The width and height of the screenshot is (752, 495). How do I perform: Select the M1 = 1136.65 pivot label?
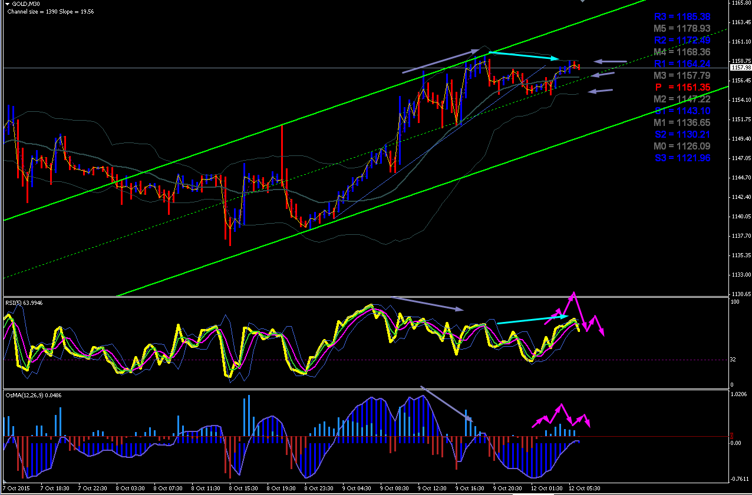coord(682,122)
